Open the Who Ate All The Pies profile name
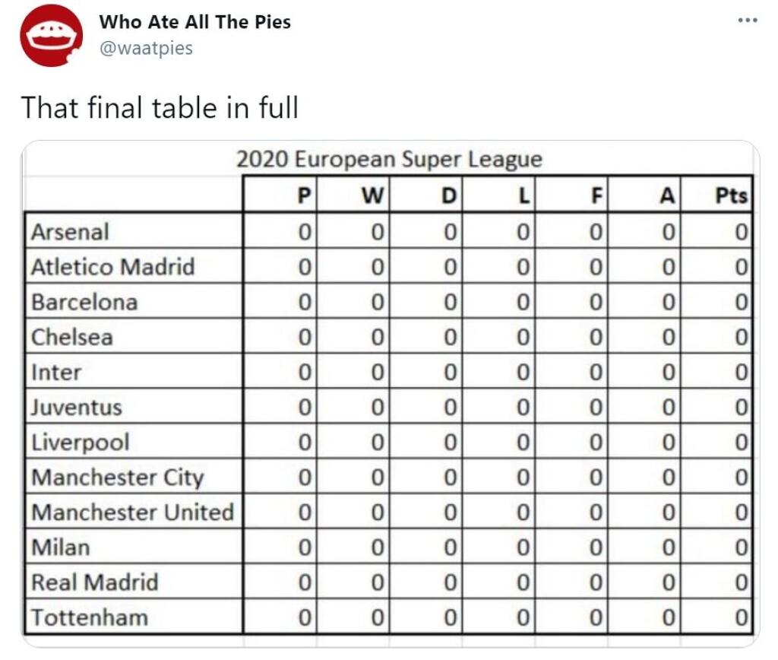Viewport: 778px width, 660px height. click(194, 22)
